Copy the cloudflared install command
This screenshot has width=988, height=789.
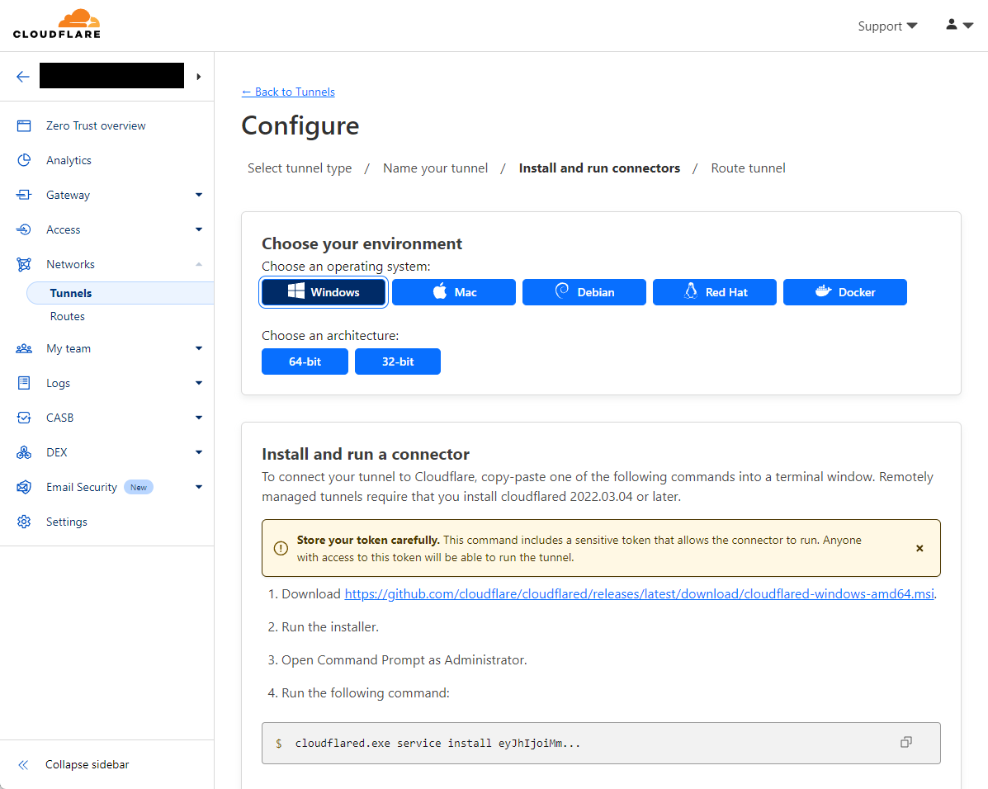(906, 742)
